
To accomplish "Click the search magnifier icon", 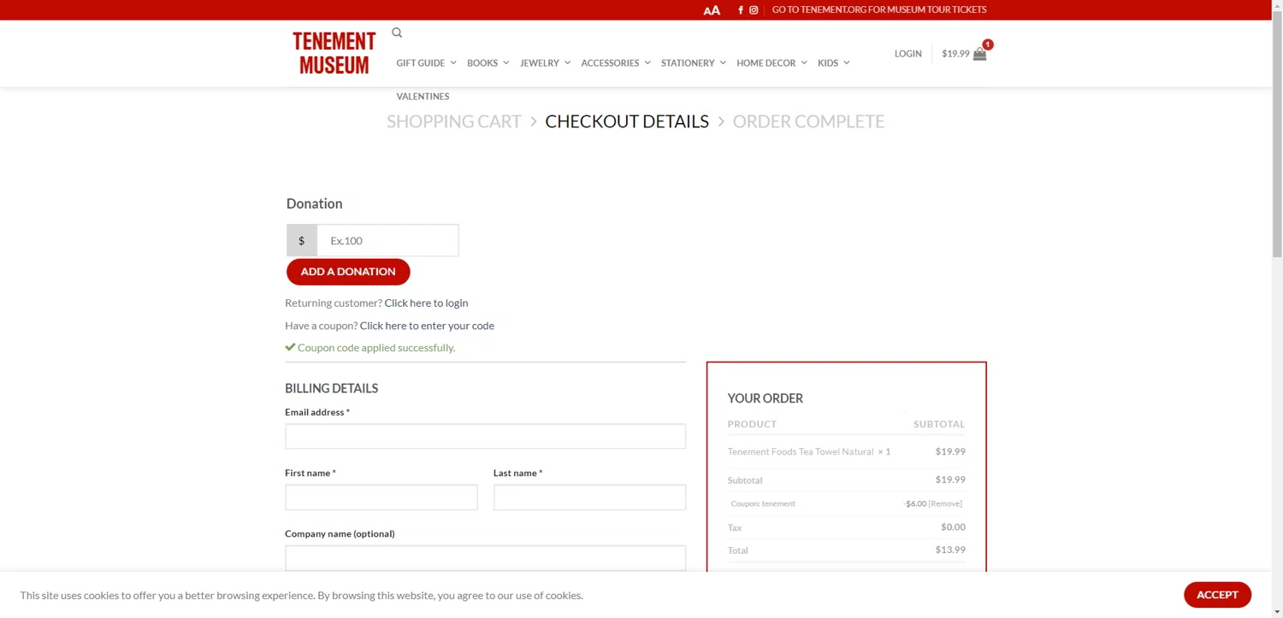I will pyautogui.click(x=397, y=32).
